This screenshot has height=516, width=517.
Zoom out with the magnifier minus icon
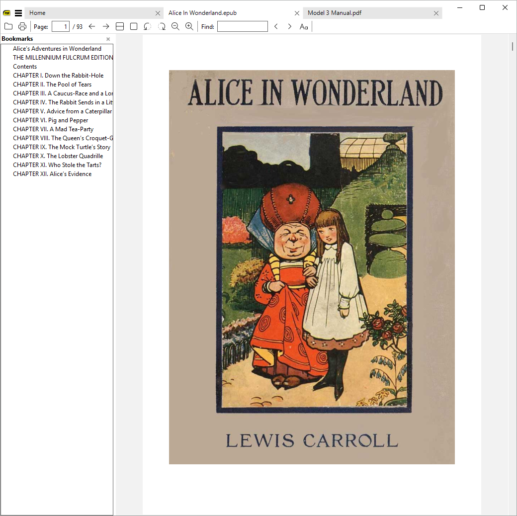[x=175, y=26]
